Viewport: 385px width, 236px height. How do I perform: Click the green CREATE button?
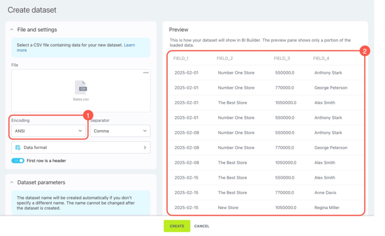coord(177,226)
